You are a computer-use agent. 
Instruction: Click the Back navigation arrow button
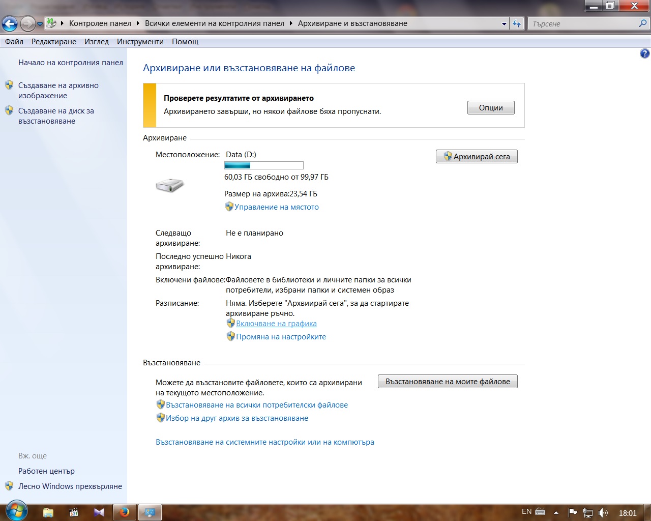coord(10,23)
